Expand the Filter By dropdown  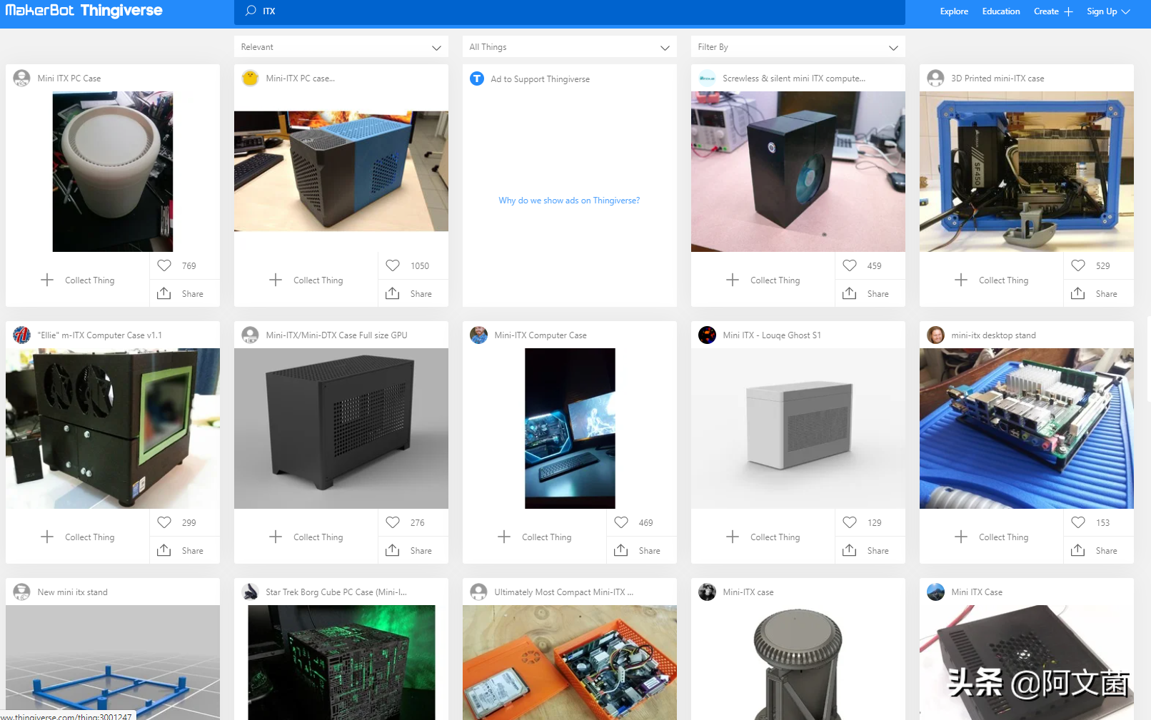[798, 47]
